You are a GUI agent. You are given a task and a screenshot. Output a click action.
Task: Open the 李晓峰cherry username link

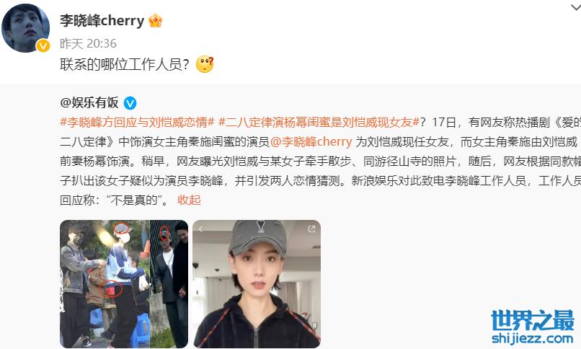(102, 21)
